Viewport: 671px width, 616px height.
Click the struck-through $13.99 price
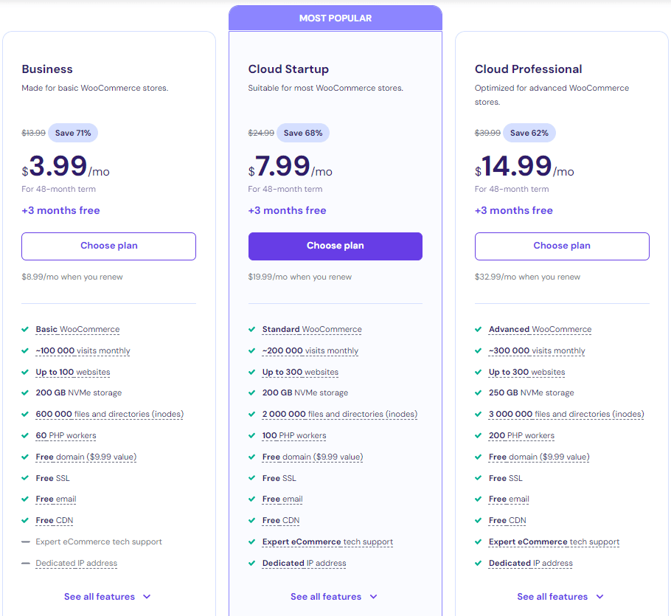33,133
